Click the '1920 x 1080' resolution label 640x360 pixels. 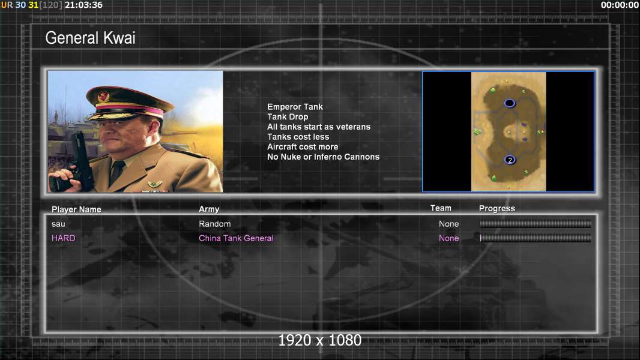pos(319,340)
